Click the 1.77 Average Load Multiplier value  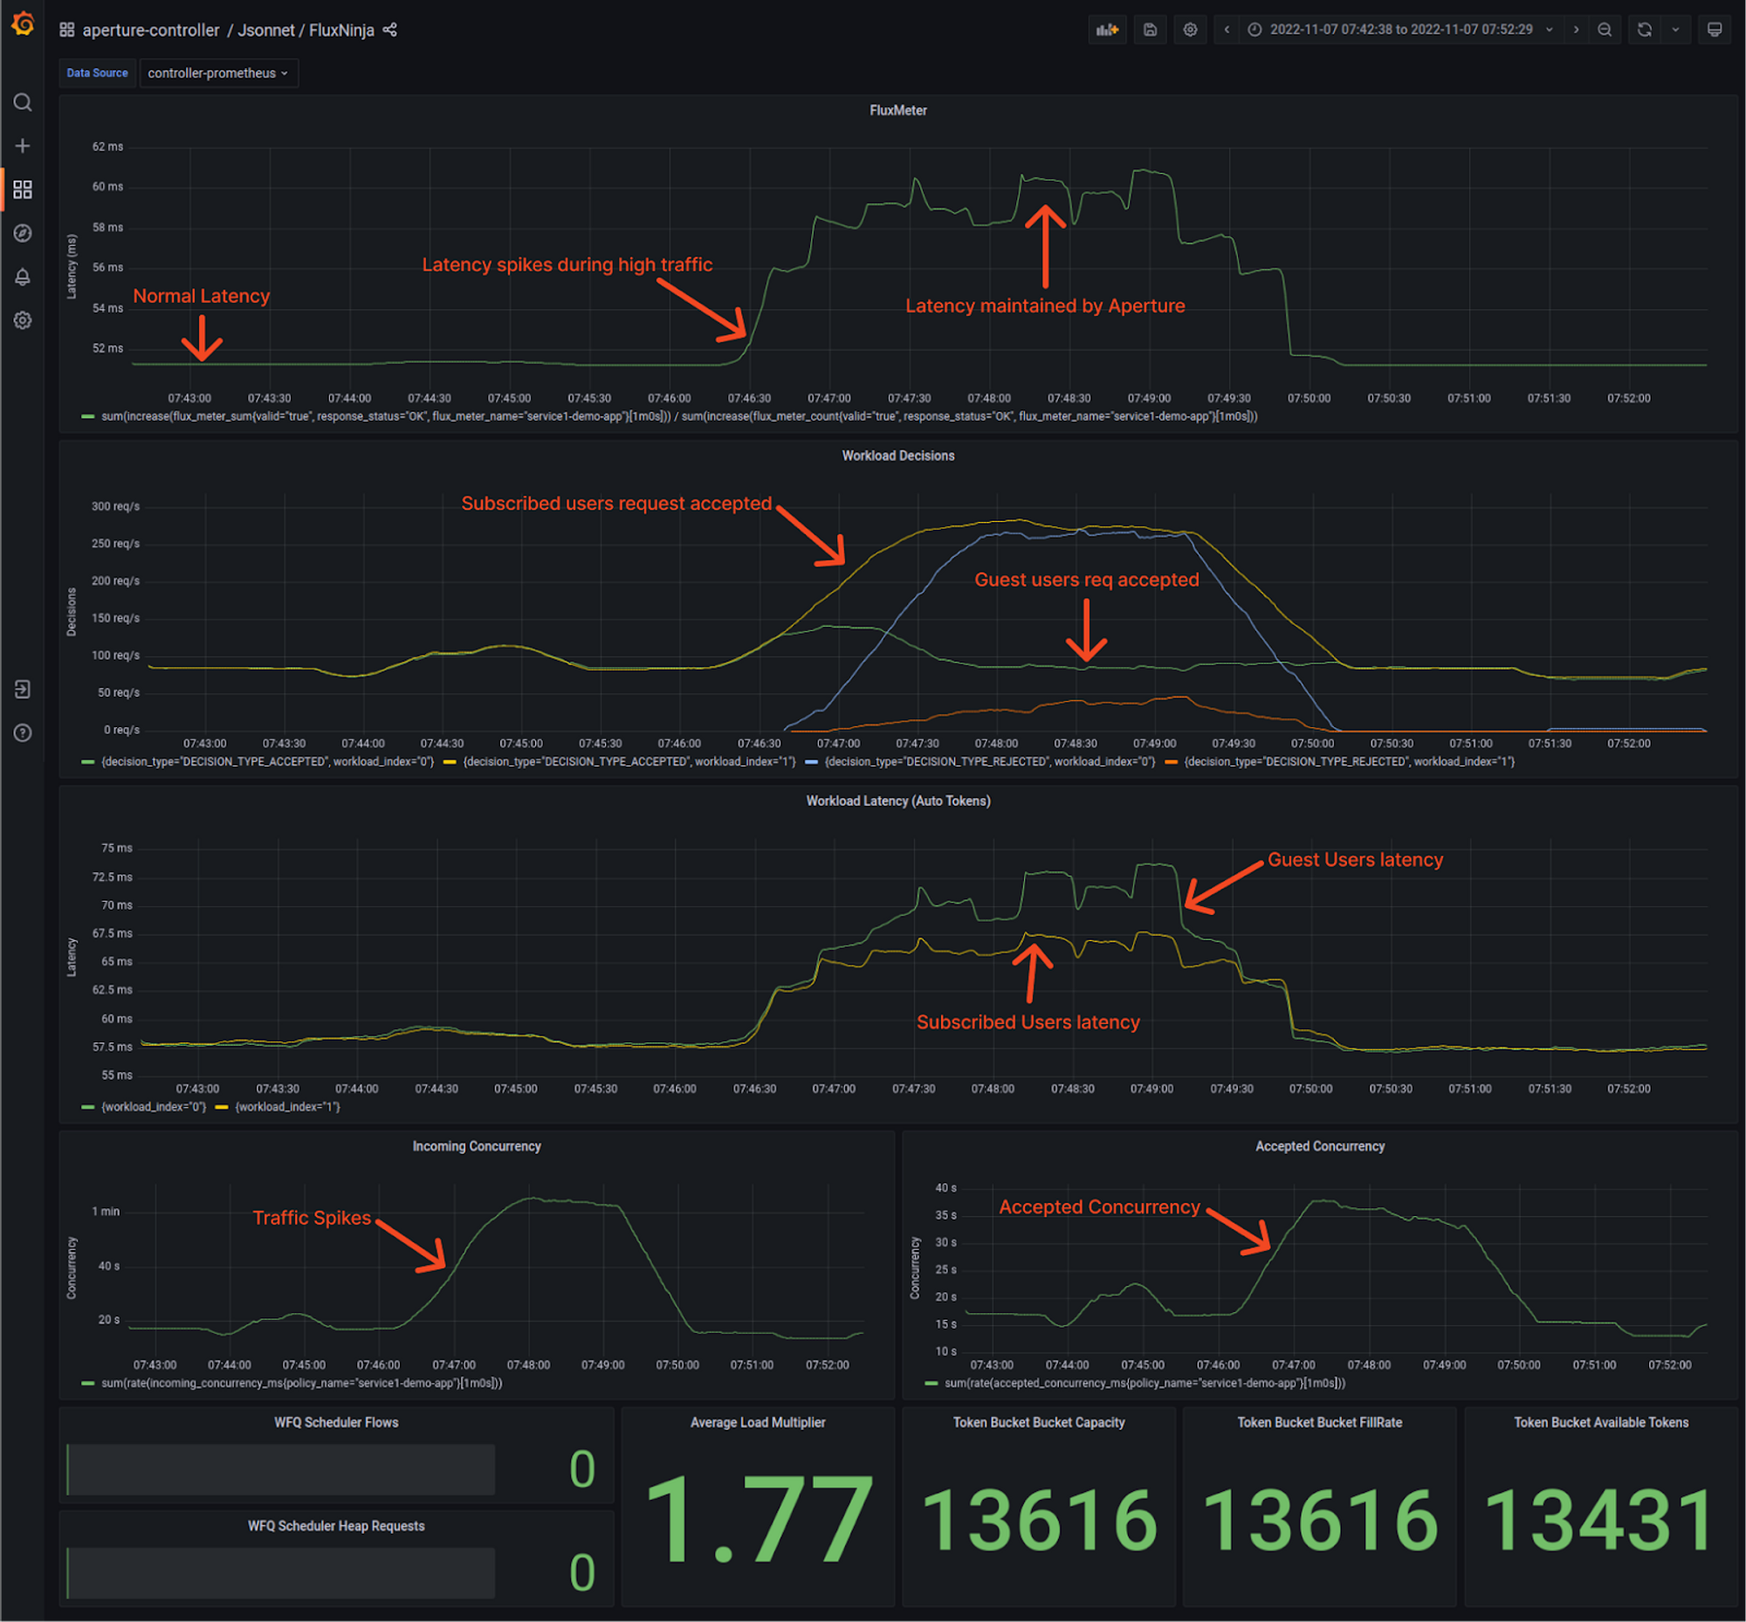pyautogui.click(x=759, y=1521)
